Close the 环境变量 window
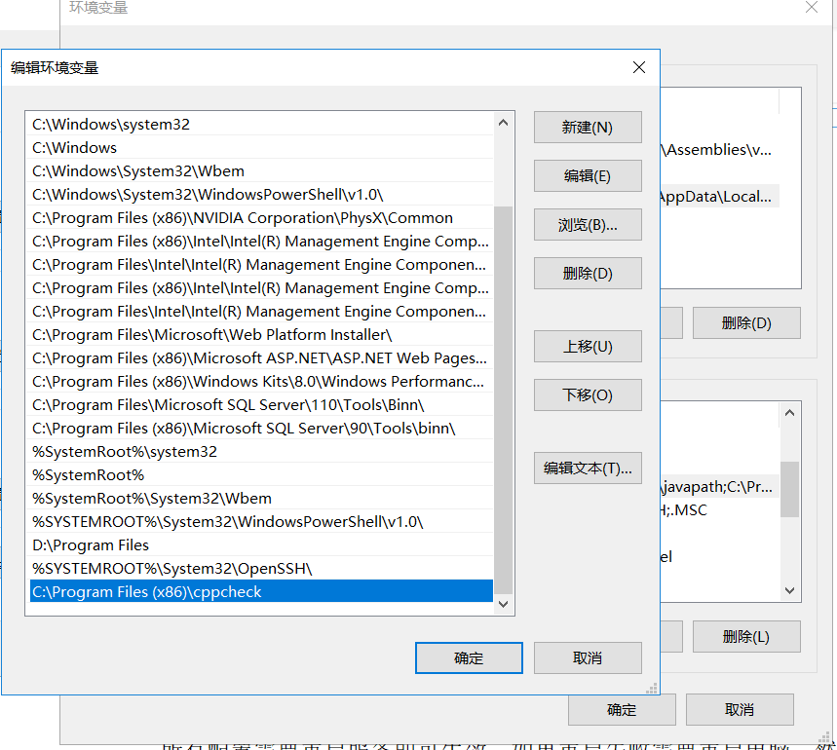837x750 pixels. pos(812,7)
